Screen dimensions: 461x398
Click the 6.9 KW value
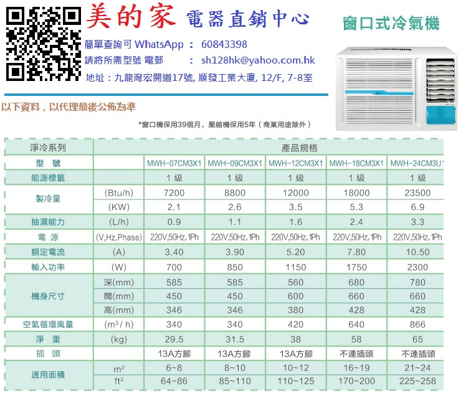coord(417,207)
